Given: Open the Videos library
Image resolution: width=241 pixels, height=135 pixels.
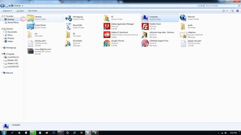Looking at the screenshot, I should click(10, 41).
